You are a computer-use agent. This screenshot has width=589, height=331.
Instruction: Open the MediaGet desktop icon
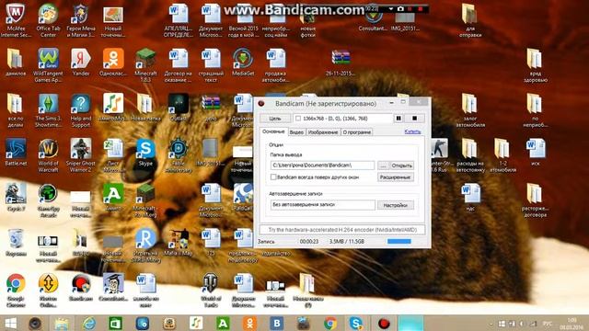click(x=243, y=63)
